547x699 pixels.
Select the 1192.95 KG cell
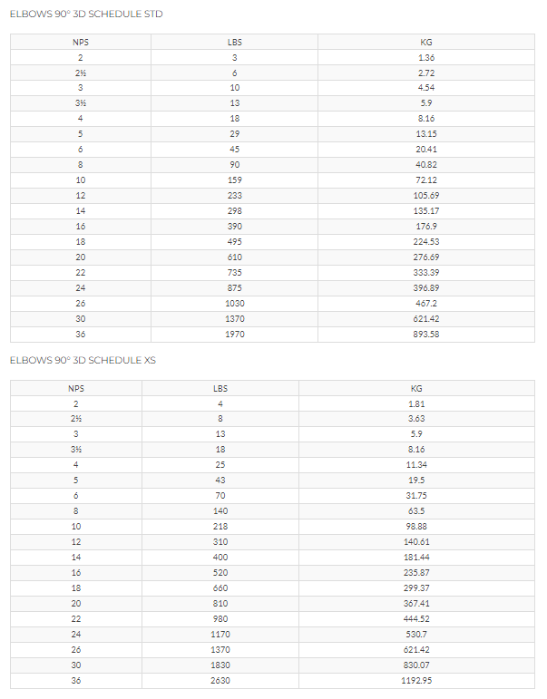click(x=416, y=680)
